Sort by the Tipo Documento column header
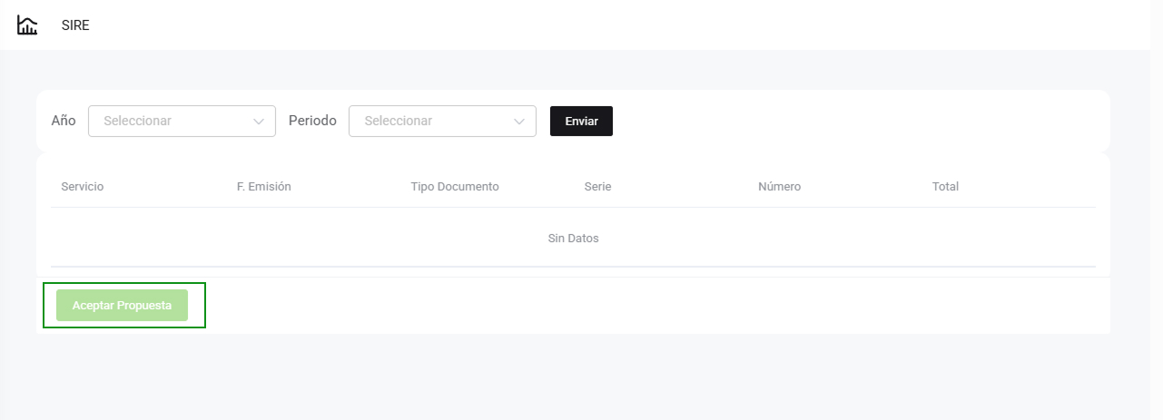This screenshot has height=420, width=1163. (x=455, y=187)
